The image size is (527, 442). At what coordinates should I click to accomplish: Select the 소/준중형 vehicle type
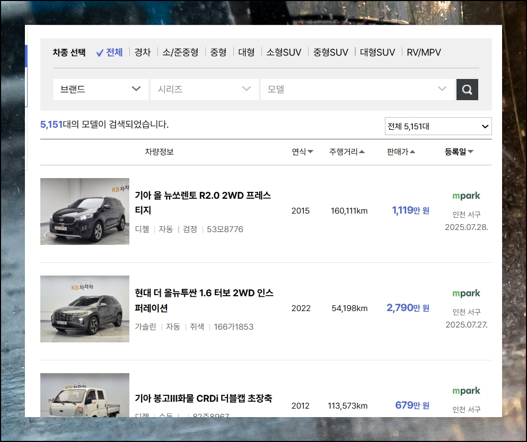pos(180,52)
